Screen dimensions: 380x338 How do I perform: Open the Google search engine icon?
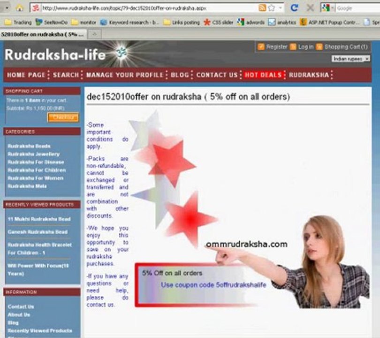326,8
